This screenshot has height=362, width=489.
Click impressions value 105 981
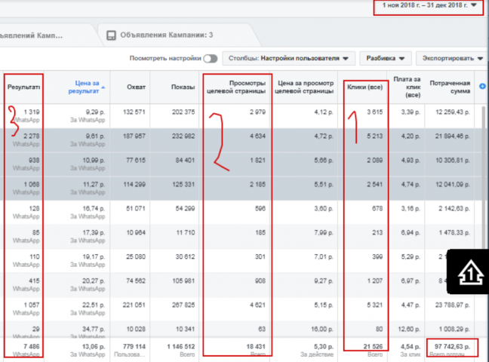click(183, 281)
